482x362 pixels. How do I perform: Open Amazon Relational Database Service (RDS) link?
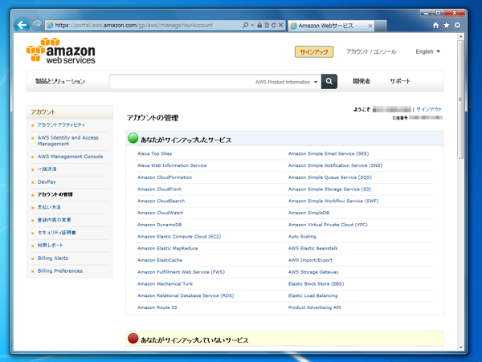pyautogui.click(x=186, y=295)
